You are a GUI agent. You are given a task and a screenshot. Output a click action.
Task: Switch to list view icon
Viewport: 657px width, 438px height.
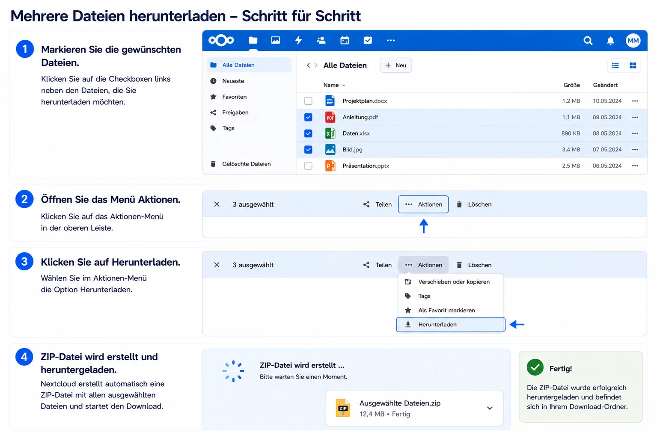coord(615,65)
